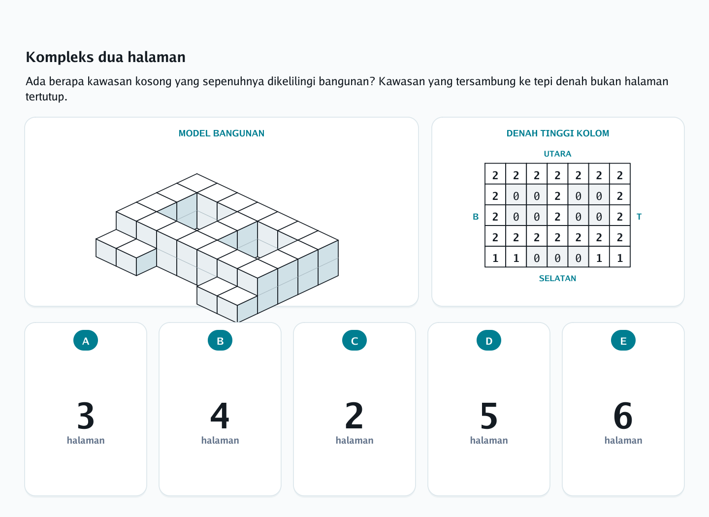This screenshot has width=709, height=517.
Task: Click the UTARA label above the grid
Action: 557,154
